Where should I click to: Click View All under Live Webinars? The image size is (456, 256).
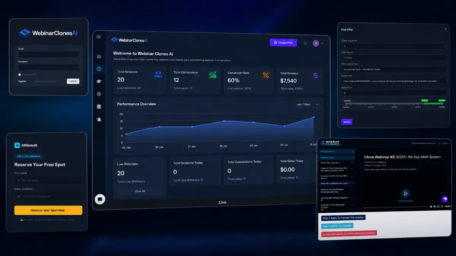point(140,191)
